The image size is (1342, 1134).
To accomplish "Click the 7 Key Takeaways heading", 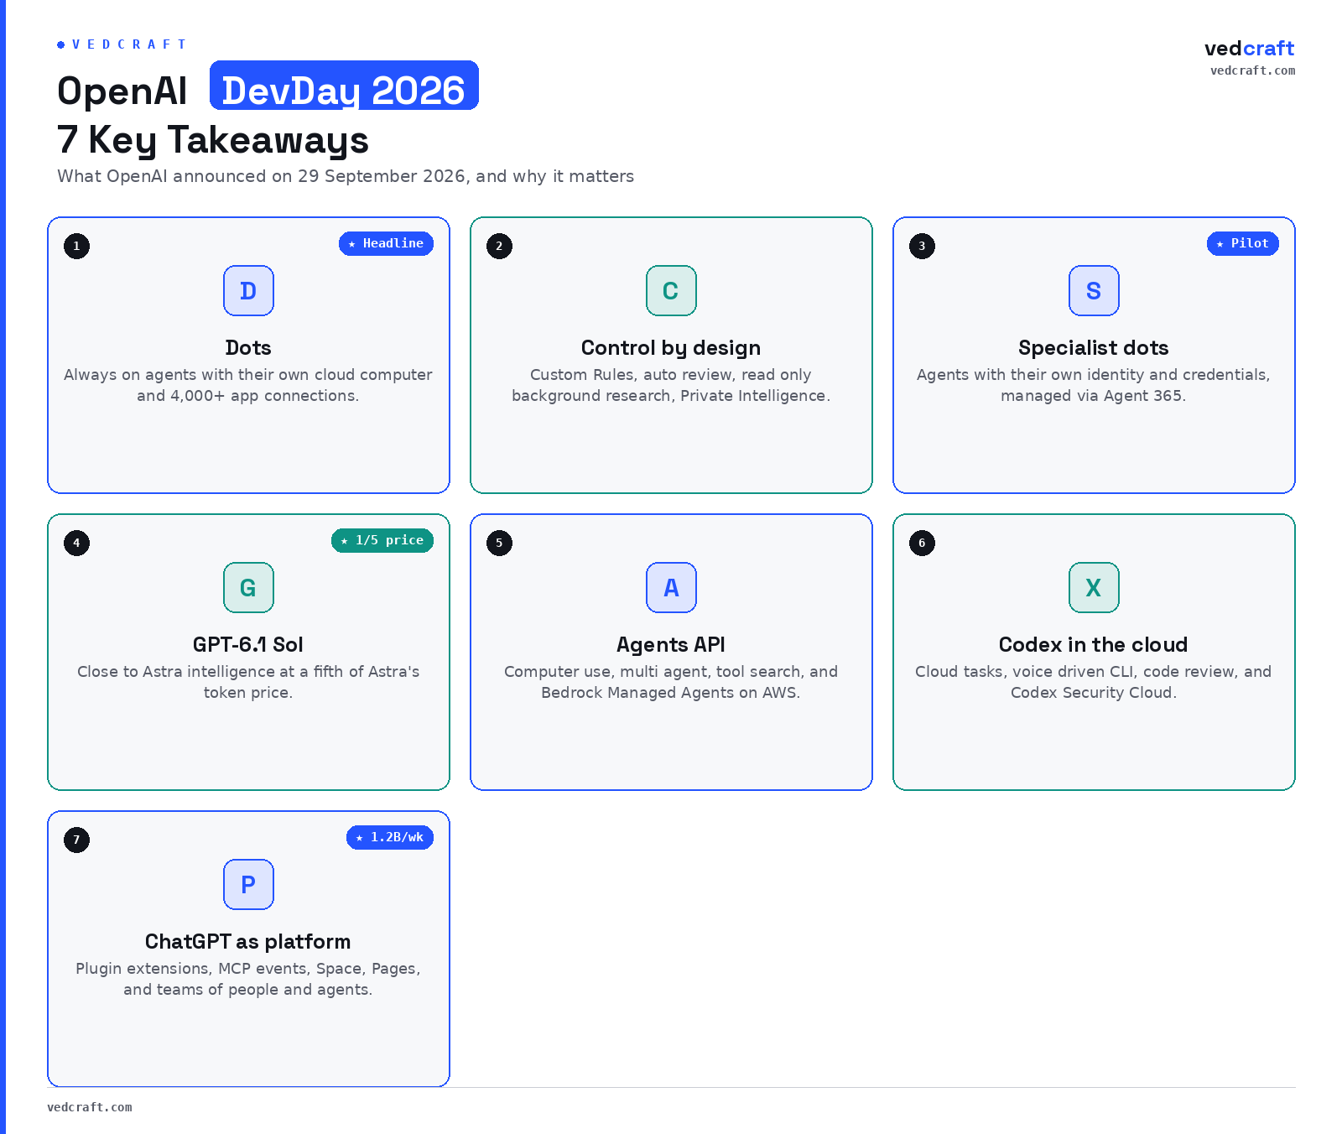I will click(x=213, y=140).
